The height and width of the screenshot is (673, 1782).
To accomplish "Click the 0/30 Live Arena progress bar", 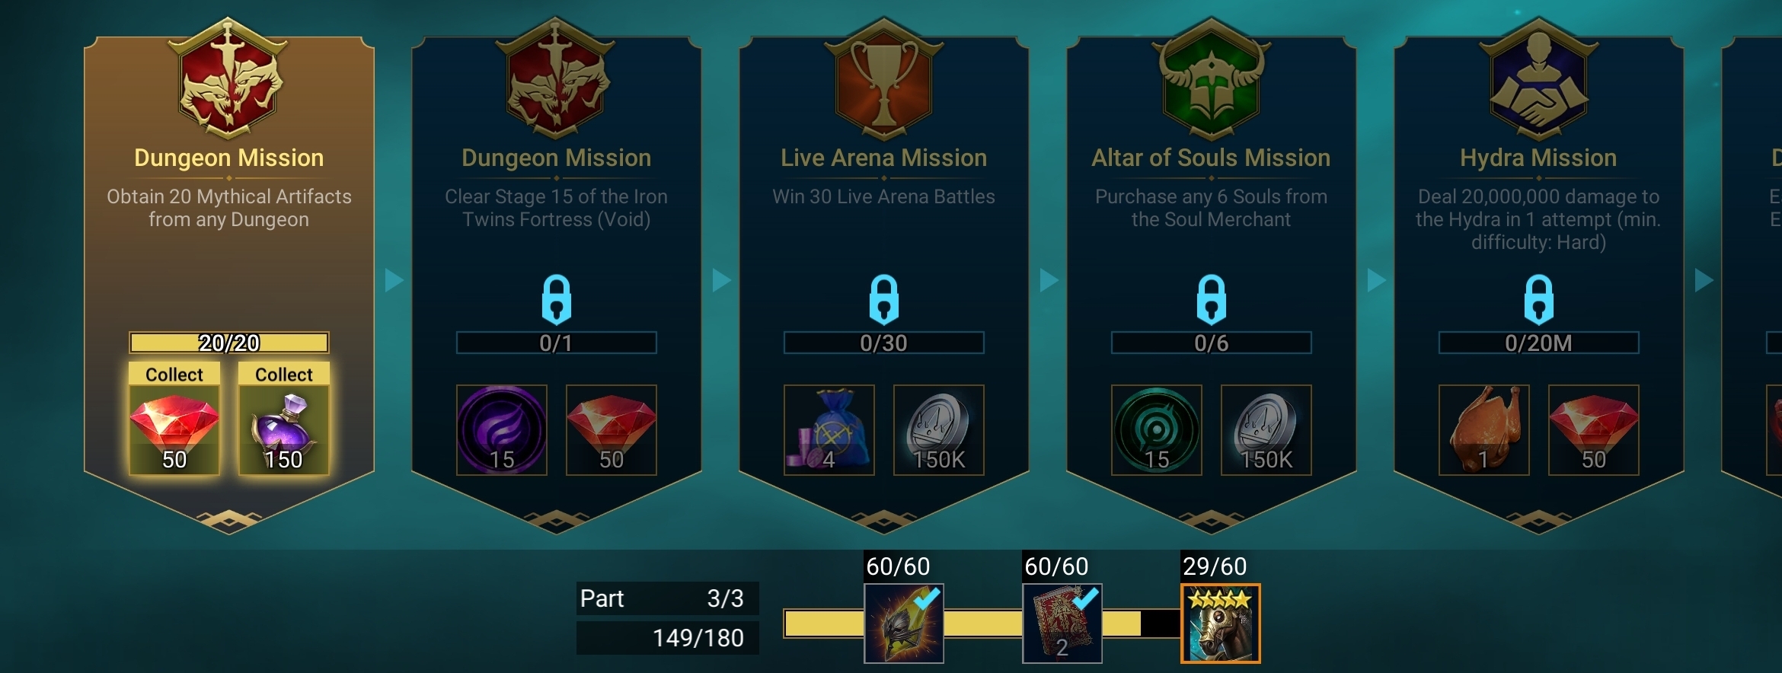I will (883, 343).
